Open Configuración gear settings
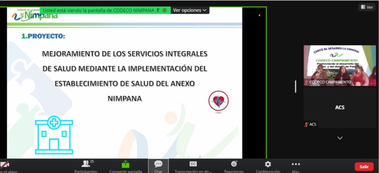This screenshot has width=379, height=173. coord(268,164)
